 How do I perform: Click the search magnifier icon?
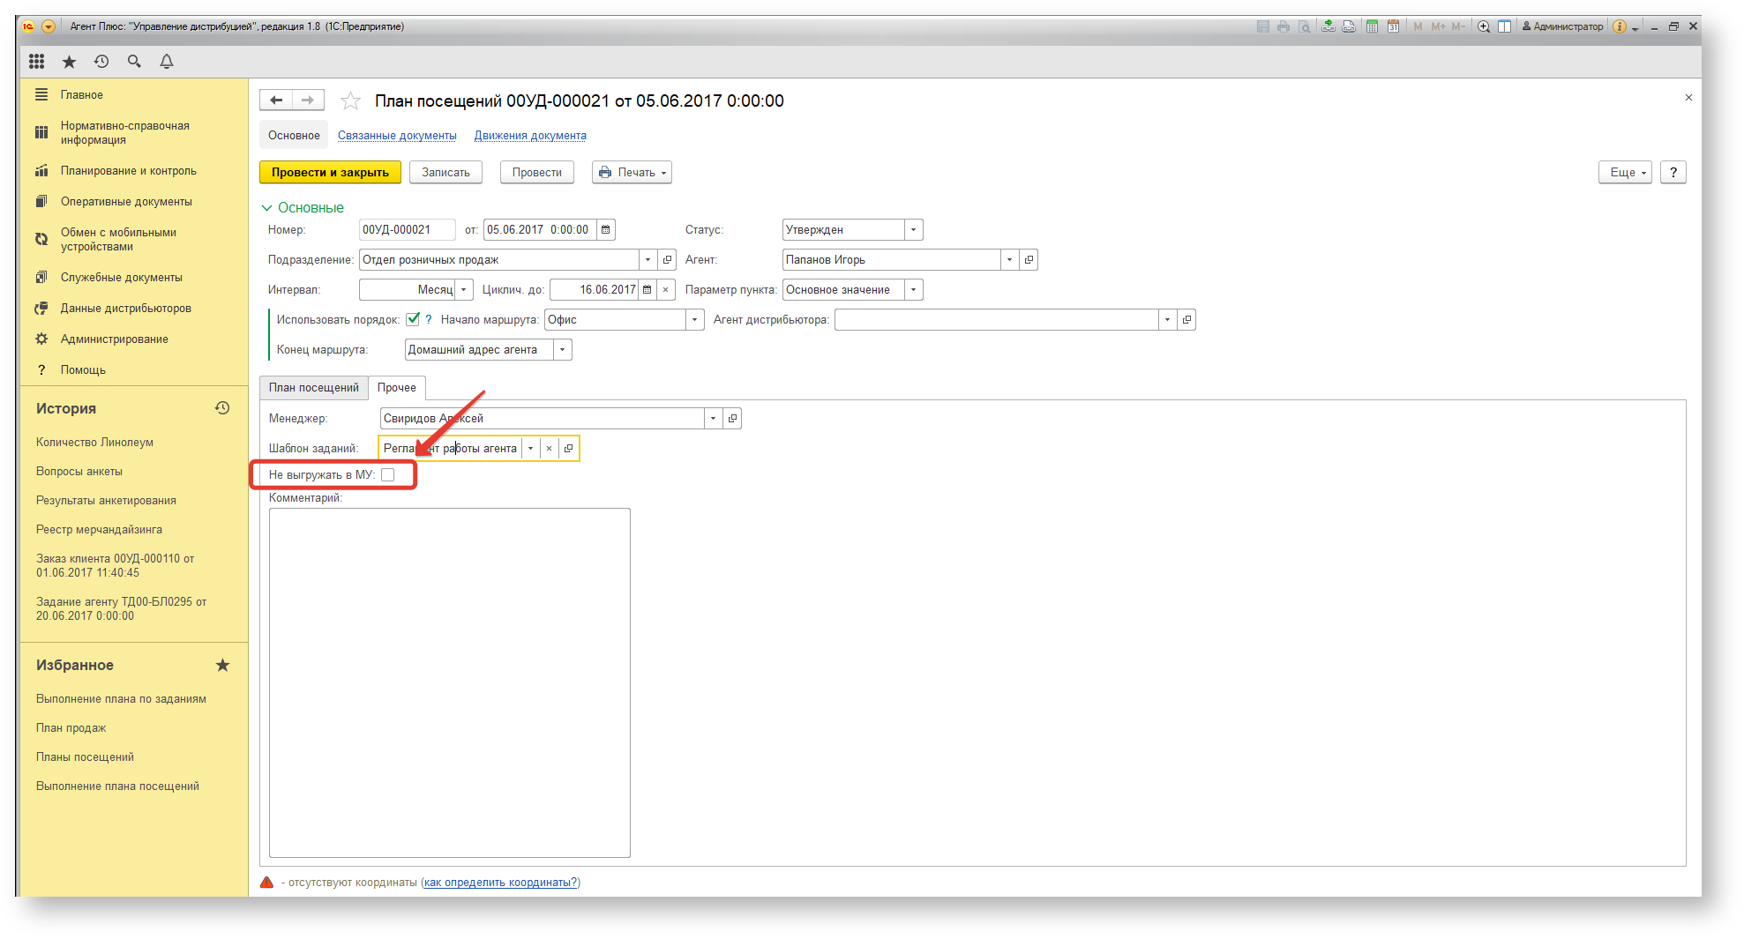point(134,61)
